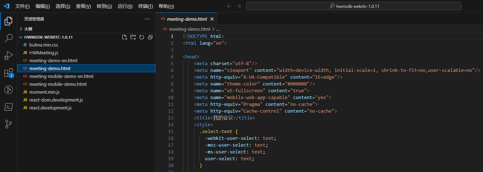
Task: Click the user-select: text line
Action: click(x=229, y=159)
